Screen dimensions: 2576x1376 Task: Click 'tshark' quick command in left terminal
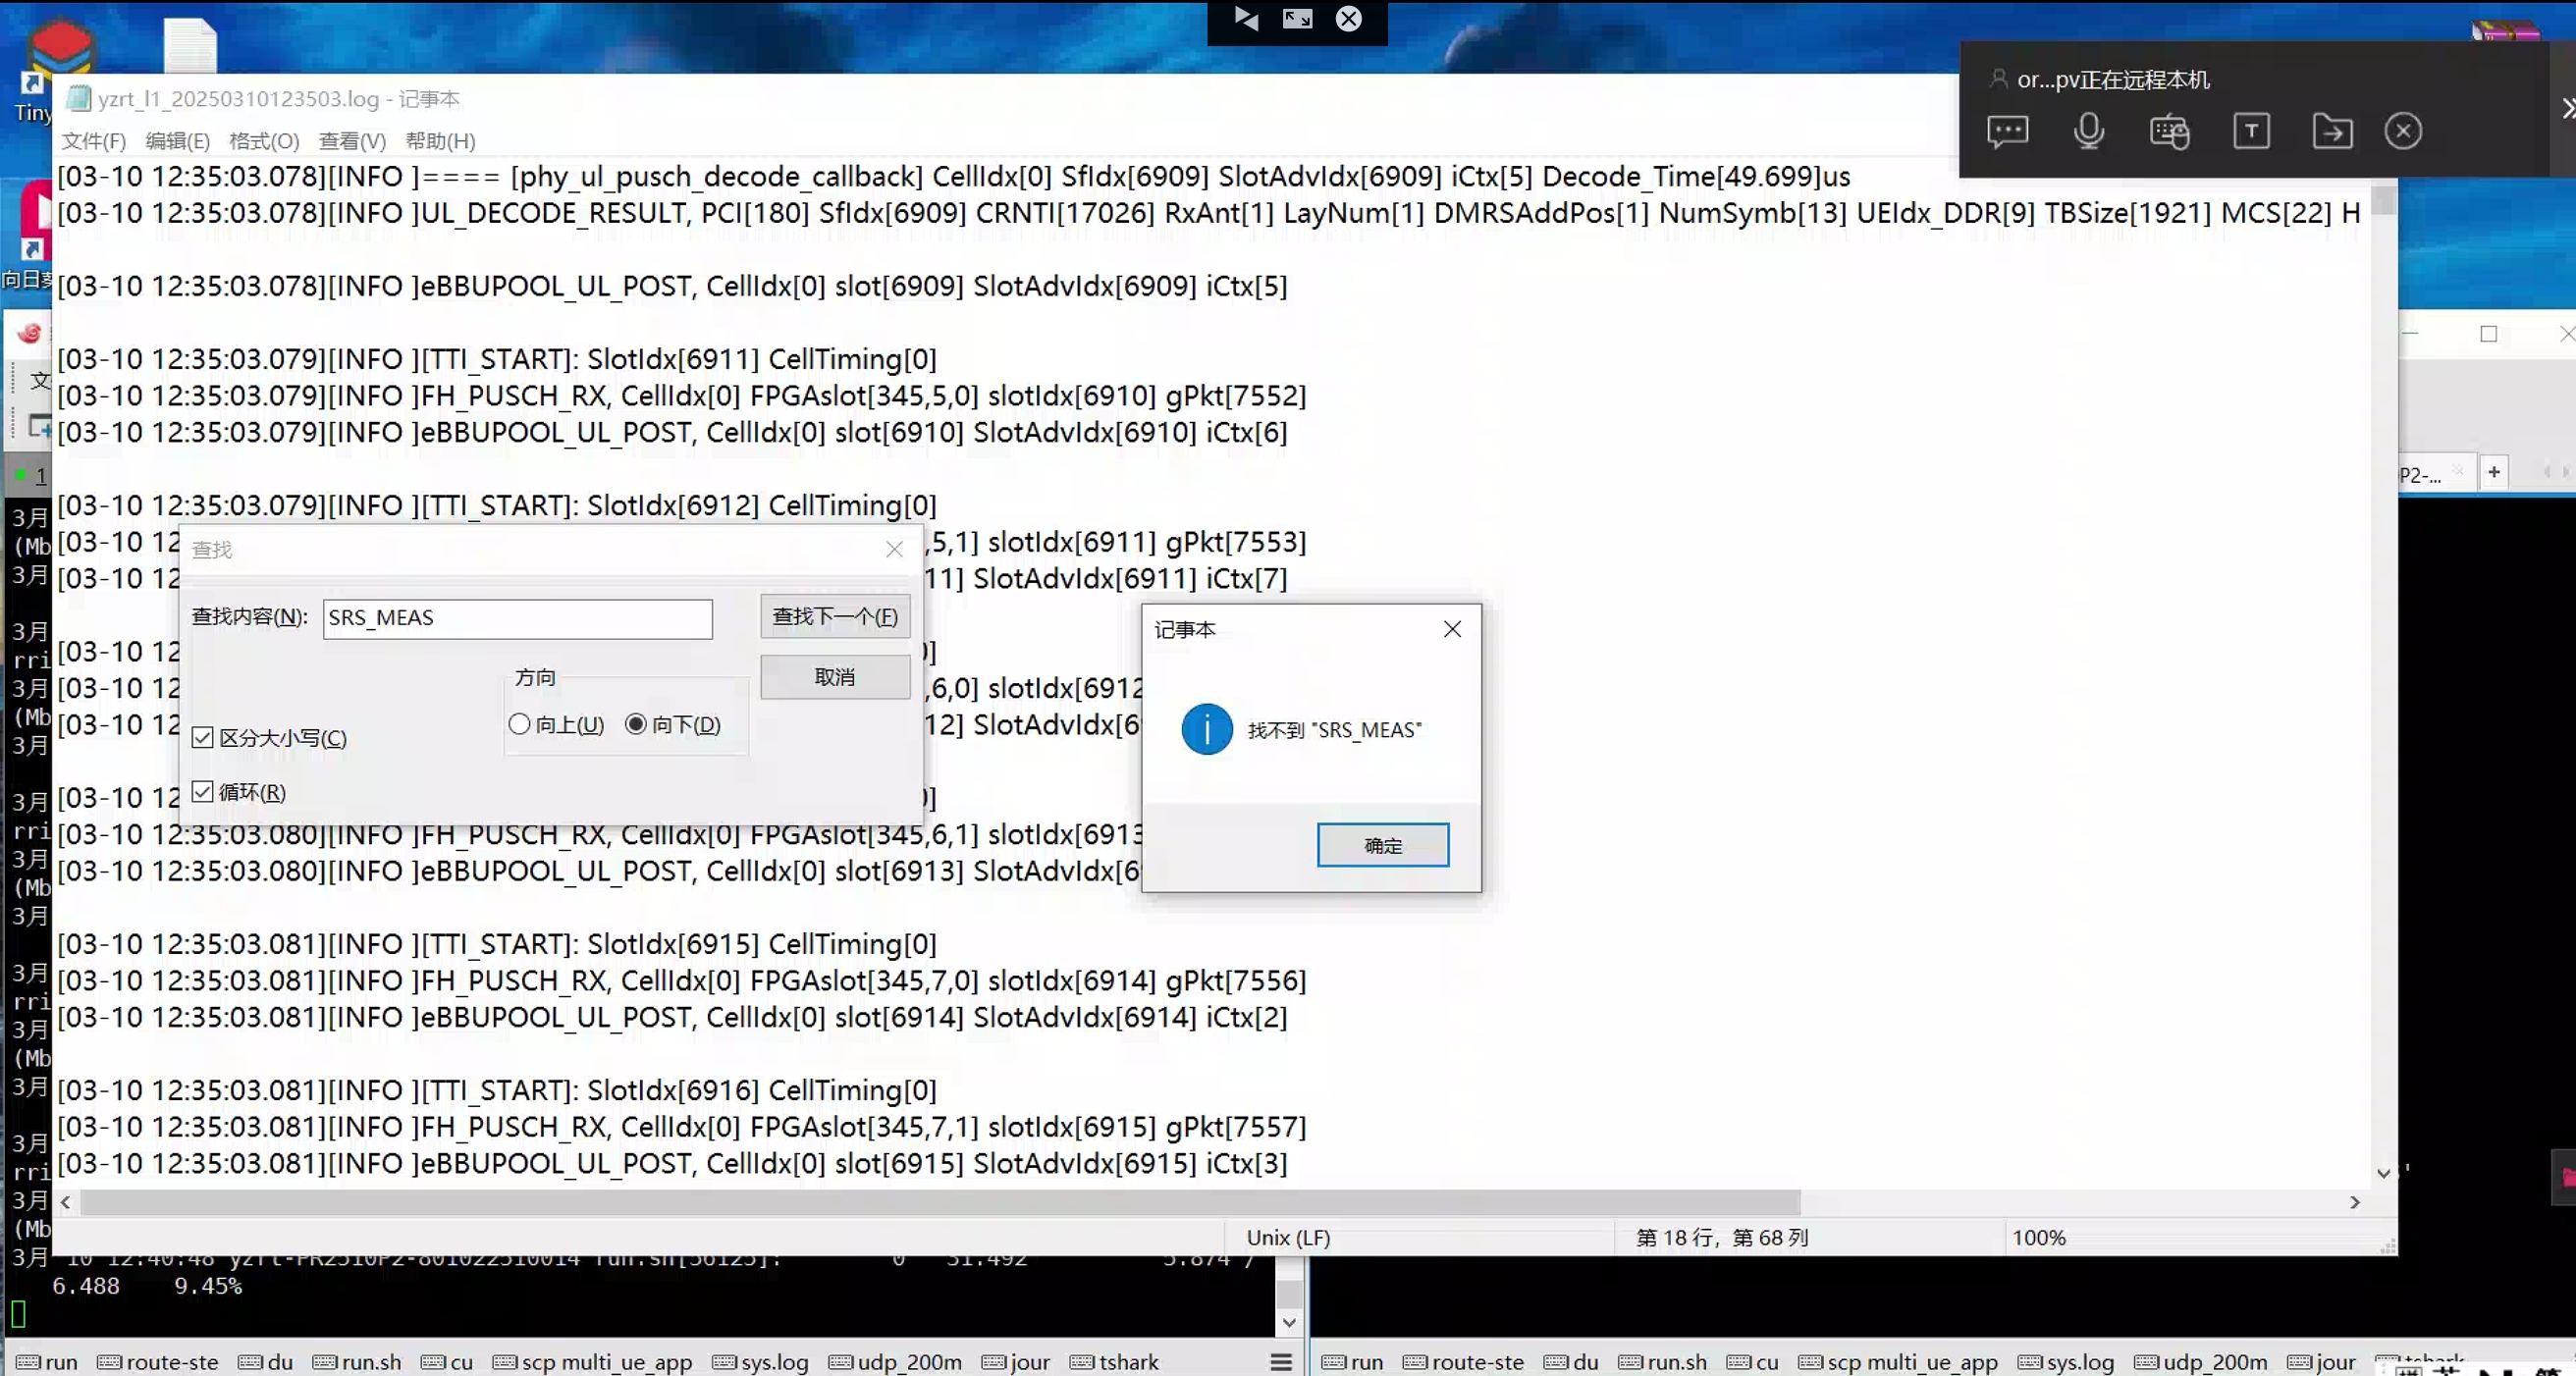click(1115, 1361)
